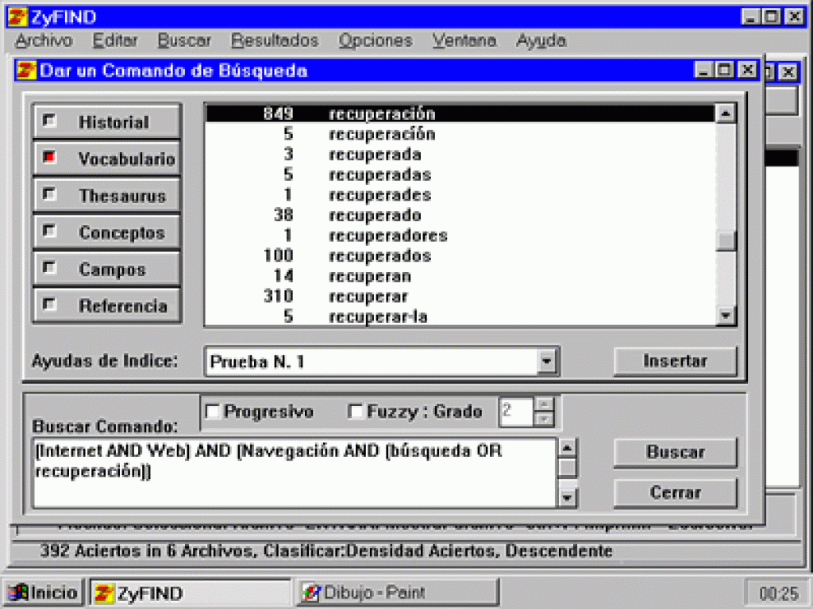Click the ZyFIND icon in main title bar

tap(13, 16)
